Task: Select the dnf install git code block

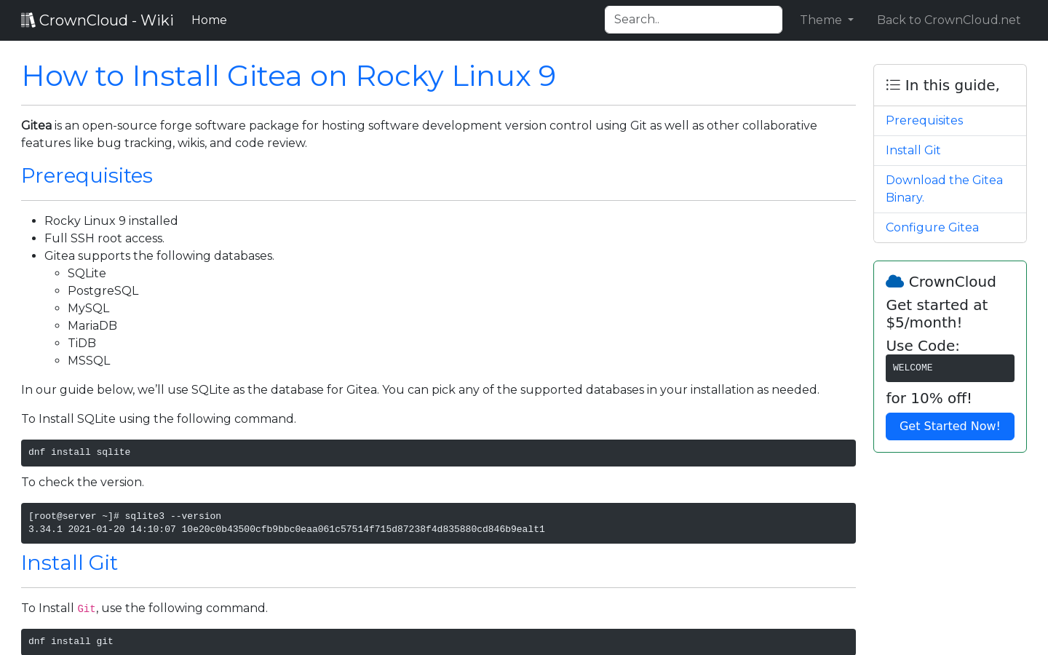Action: pos(438,641)
